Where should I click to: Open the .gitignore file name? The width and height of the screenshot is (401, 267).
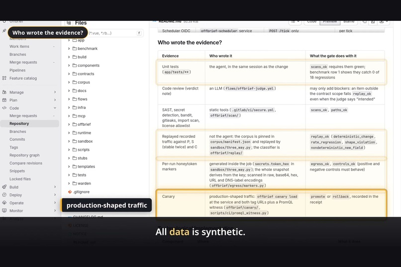81,192
